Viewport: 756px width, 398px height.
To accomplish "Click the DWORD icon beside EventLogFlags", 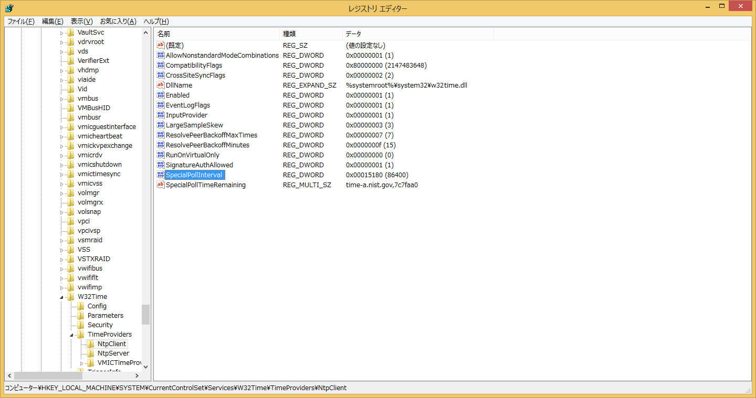I will point(161,105).
